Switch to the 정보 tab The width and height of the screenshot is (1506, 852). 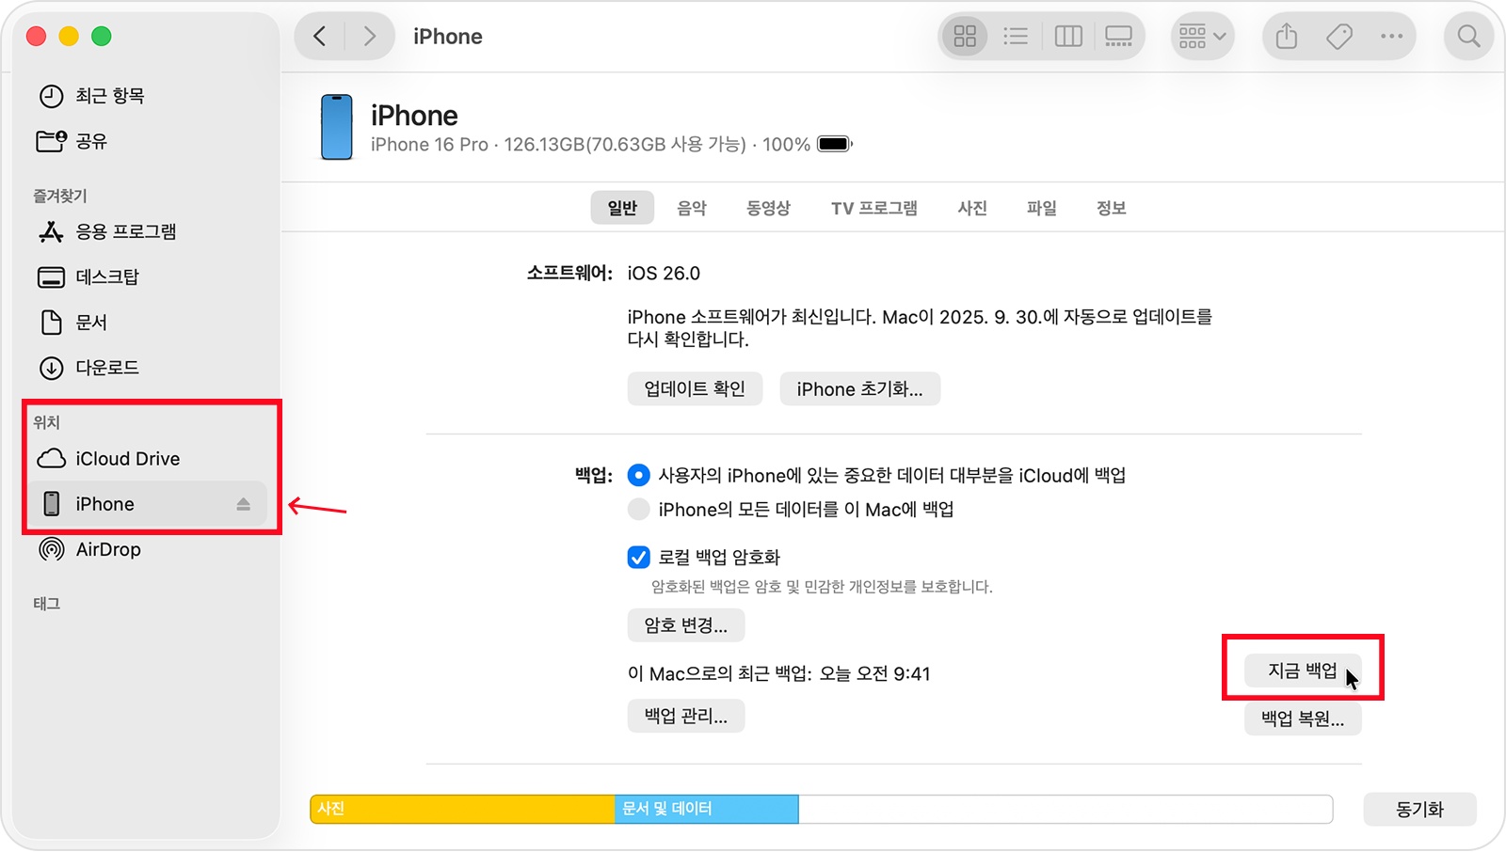(x=1112, y=208)
